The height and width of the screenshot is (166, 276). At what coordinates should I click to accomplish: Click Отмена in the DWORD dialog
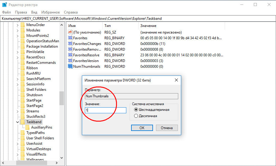pos(167,128)
